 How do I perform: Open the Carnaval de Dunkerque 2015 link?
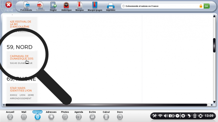coord(21,57)
